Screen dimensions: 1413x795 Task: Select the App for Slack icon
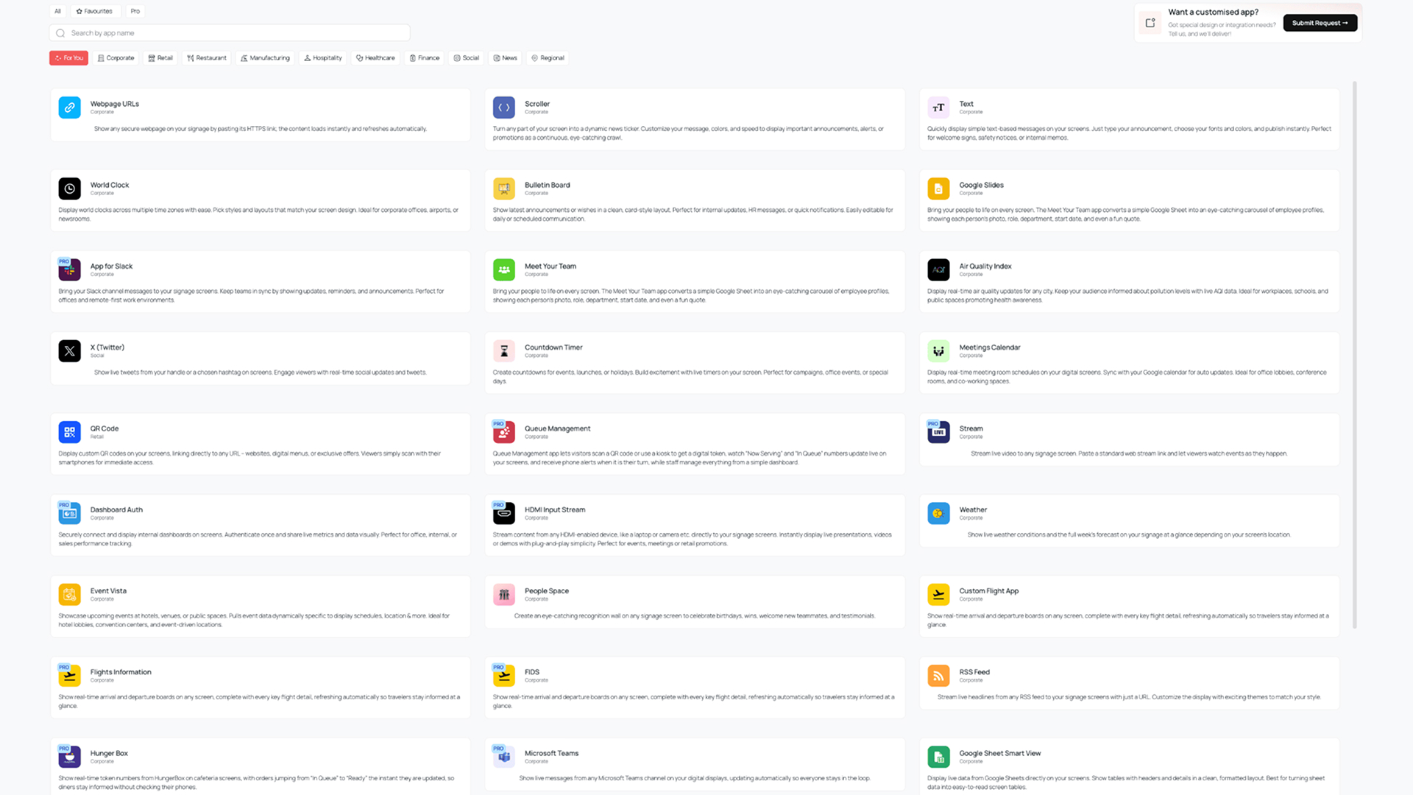[x=69, y=269]
